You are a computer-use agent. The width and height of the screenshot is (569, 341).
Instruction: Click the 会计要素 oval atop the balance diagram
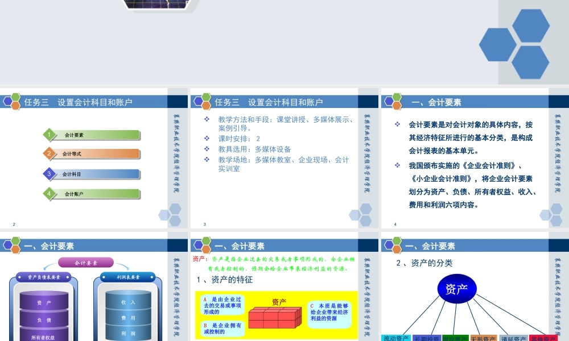(85, 262)
